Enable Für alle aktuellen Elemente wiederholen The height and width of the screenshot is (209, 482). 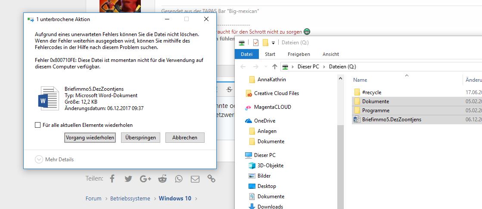pyautogui.click(x=38, y=125)
